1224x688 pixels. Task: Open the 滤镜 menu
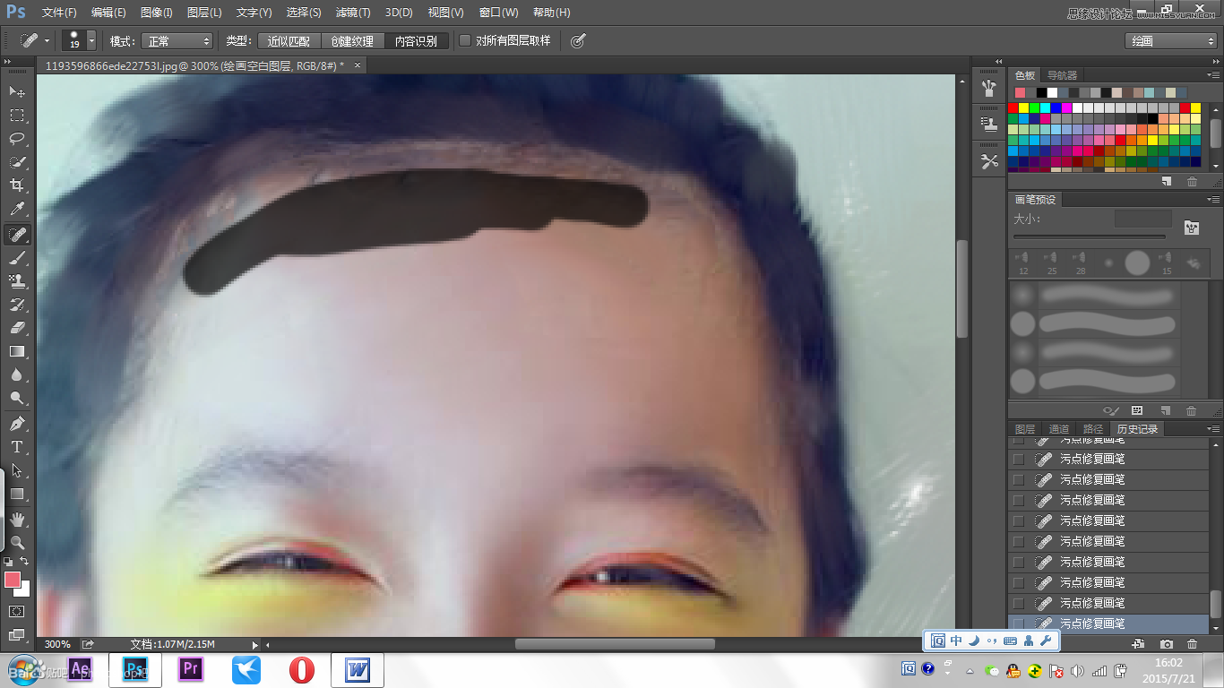tap(351, 13)
